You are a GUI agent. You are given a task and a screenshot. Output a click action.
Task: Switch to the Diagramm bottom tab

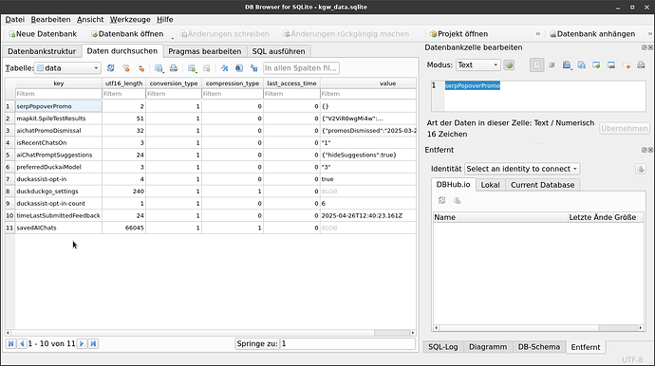coord(488,347)
